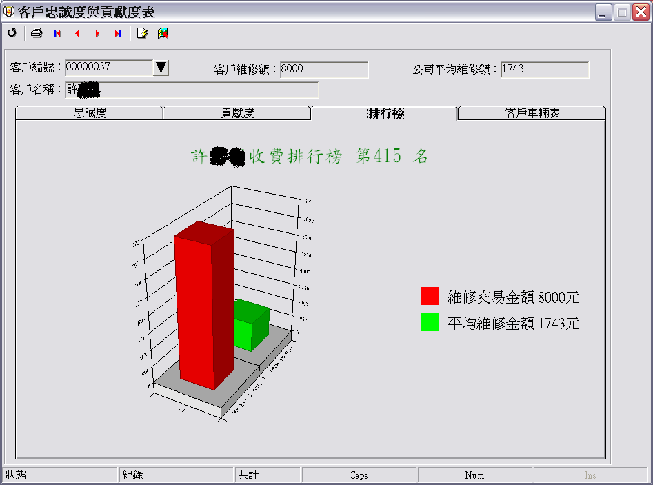Click the red 維修交易金額 legend swatch
Screen dimensions: 653x485
tap(430, 296)
